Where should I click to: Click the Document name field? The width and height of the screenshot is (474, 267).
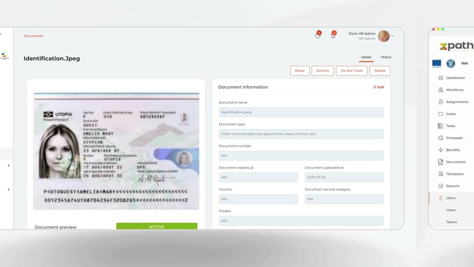[301, 112]
